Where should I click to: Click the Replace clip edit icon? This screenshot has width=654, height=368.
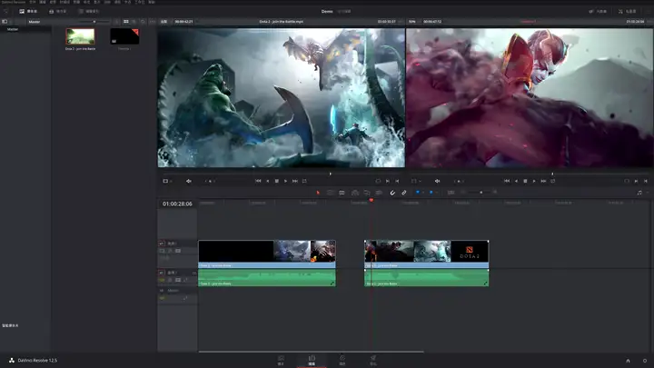[379, 193]
